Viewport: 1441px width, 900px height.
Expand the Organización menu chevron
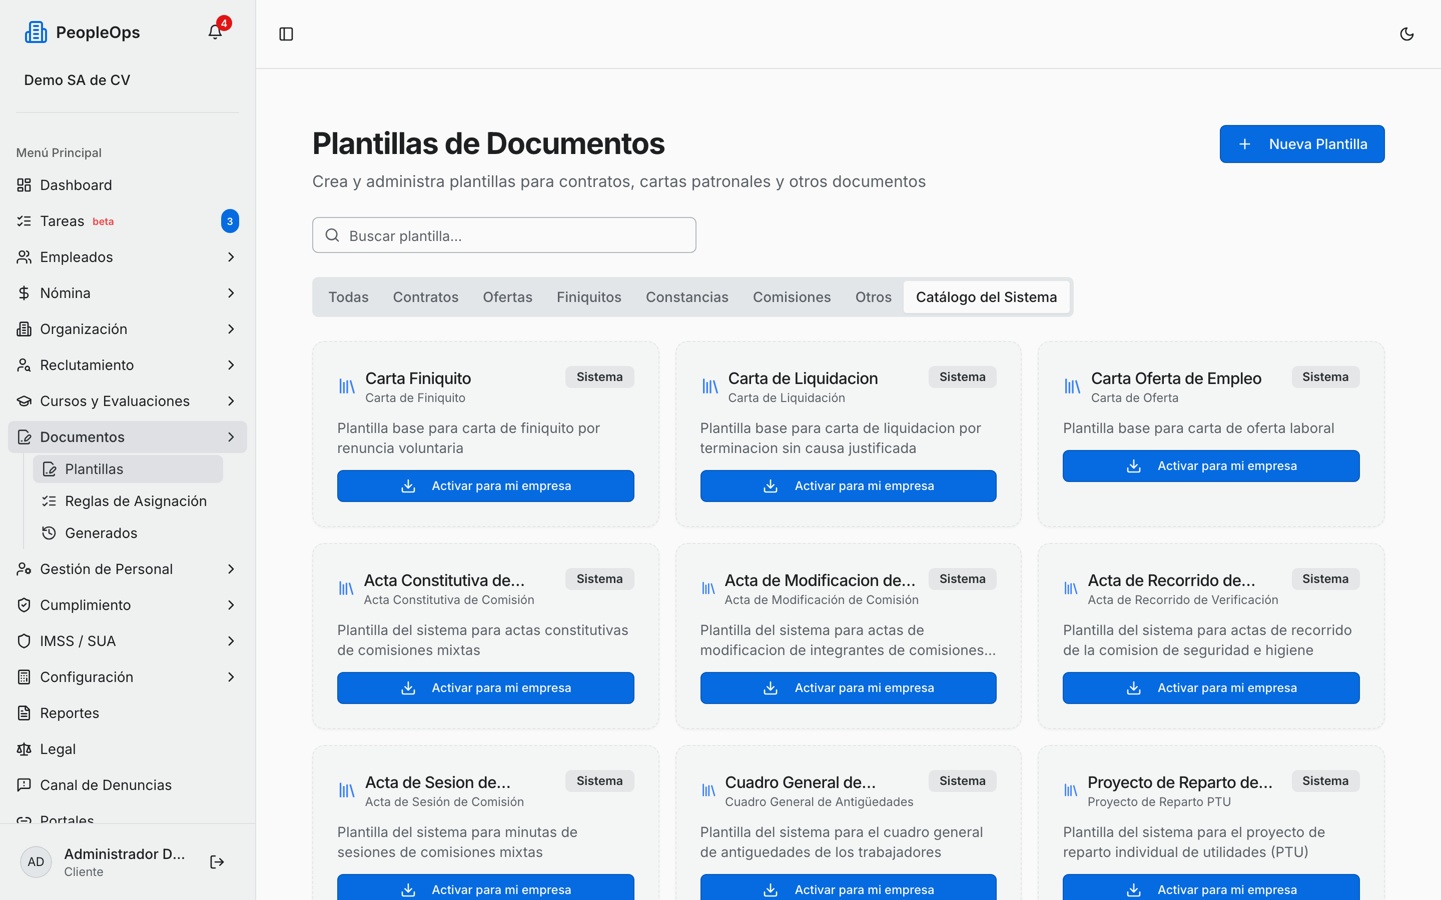pos(231,329)
